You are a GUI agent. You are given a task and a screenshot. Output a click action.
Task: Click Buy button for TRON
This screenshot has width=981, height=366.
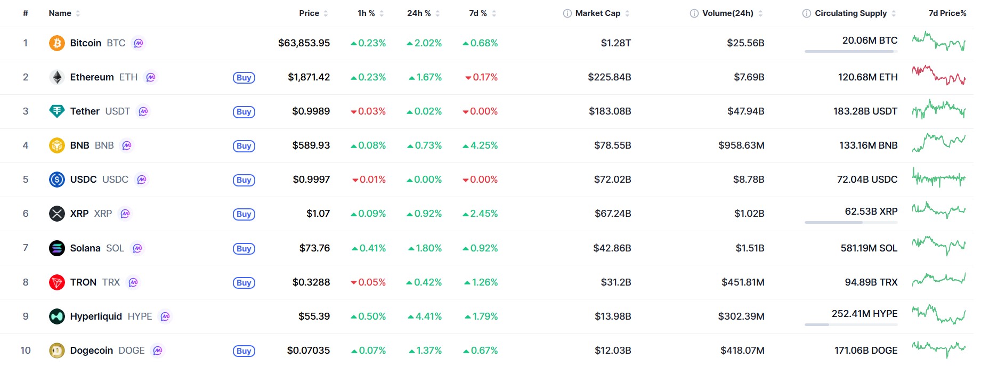(x=244, y=283)
